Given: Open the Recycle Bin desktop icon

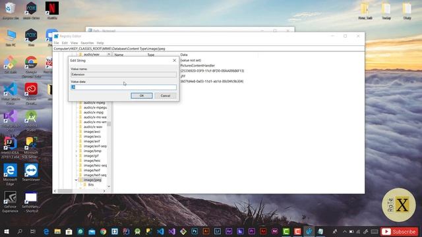Looking at the screenshot, I should tap(11, 11).
